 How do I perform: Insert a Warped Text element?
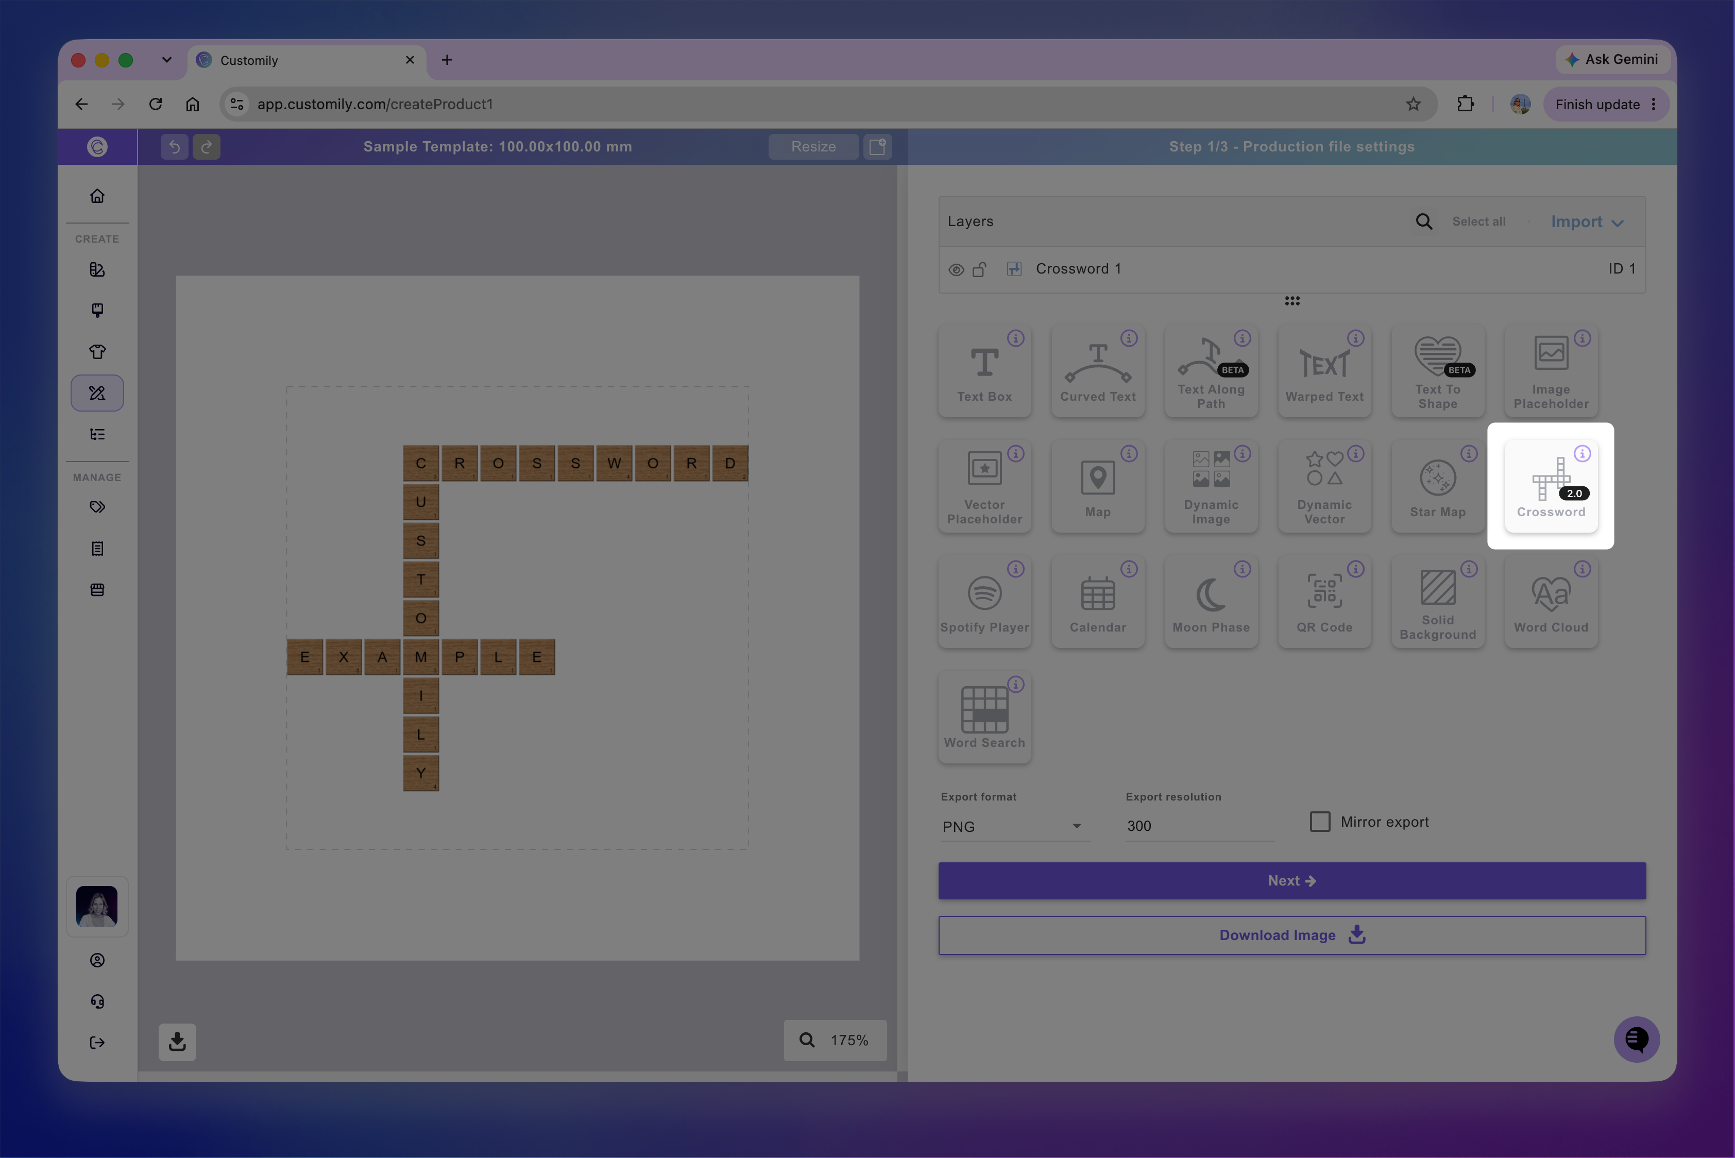(x=1324, y=371)
